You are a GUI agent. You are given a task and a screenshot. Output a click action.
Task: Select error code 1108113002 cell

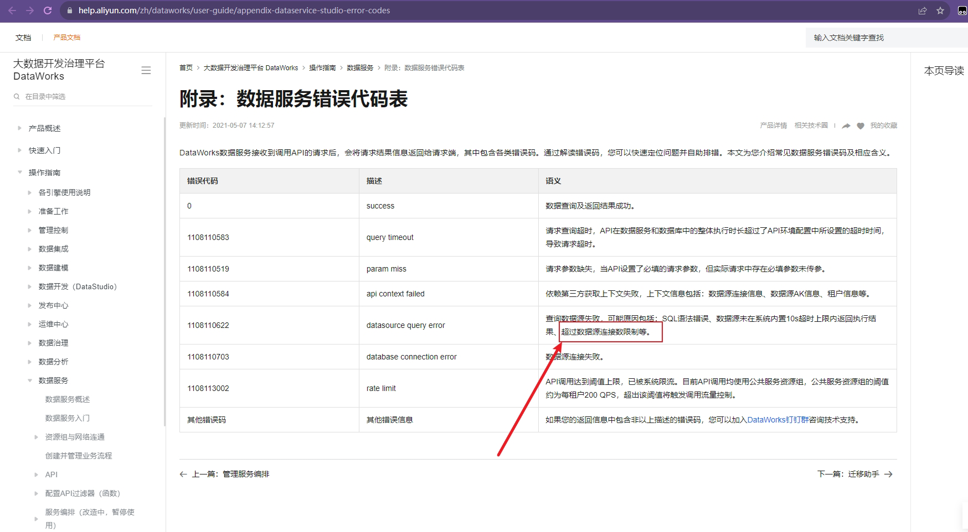[270, 388]
